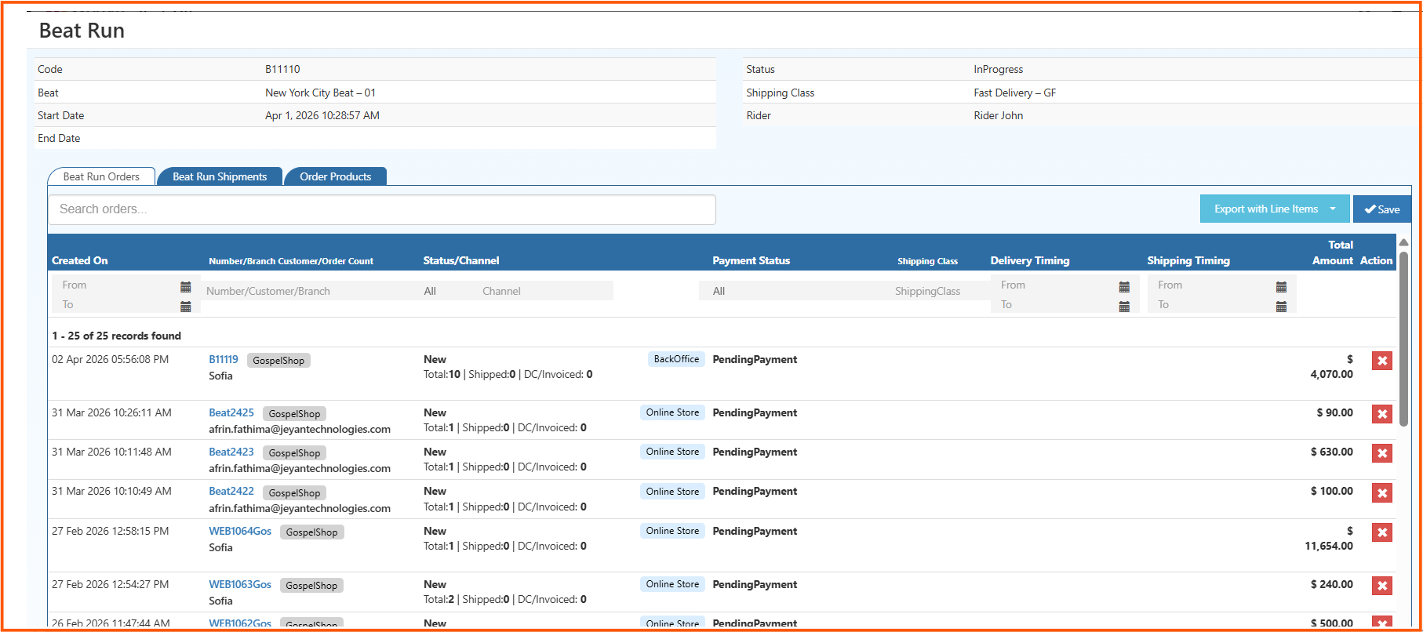Image resolution: width=1423 pixels, height=632 pixels.
Task: Remove order B11119 with red X icon
Action: click(x=1381, y=361)
